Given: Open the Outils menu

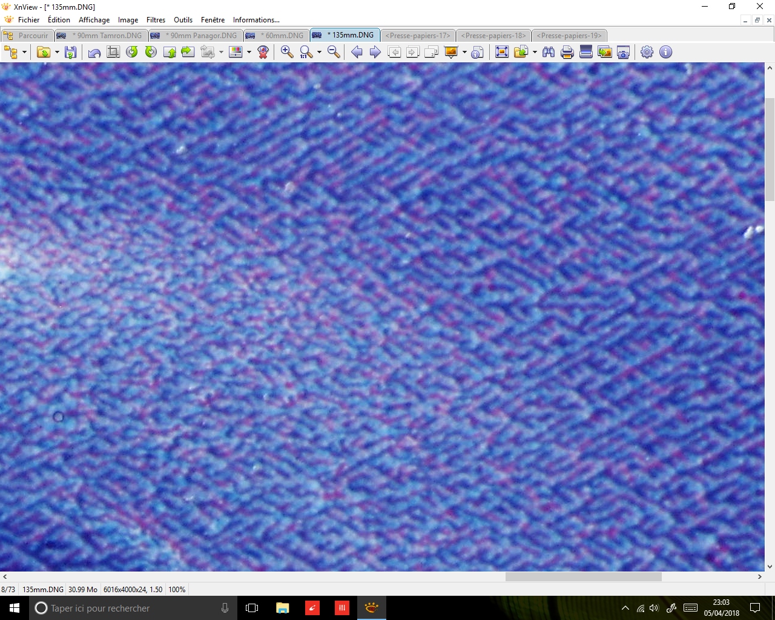Looking at the screenshot, I should 183,20.
